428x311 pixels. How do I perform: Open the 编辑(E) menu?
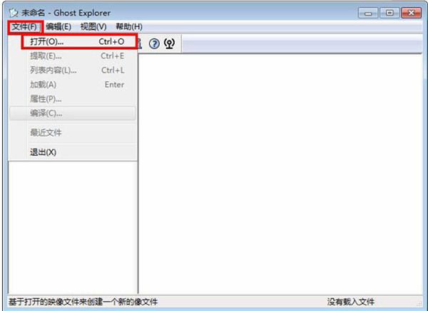coord(58,27)
